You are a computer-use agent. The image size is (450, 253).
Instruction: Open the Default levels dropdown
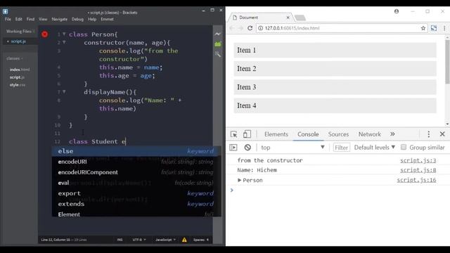[x=375, y=148]
